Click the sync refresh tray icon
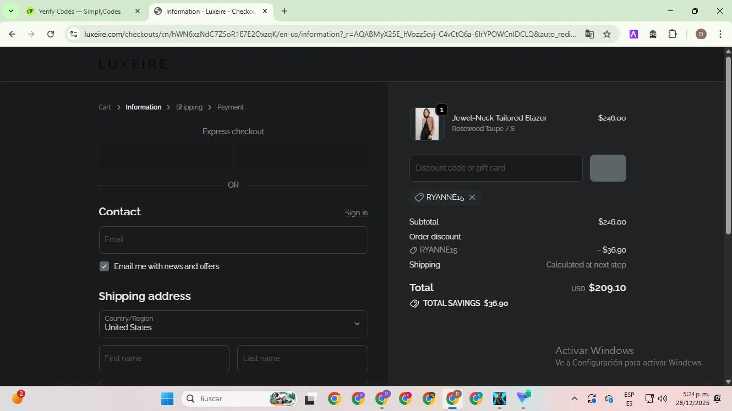Screen dimensions: 732x411 [591, 399]
